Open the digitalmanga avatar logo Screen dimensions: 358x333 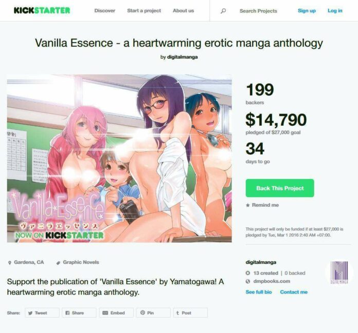pyautogui.click(x=339, y=272)
